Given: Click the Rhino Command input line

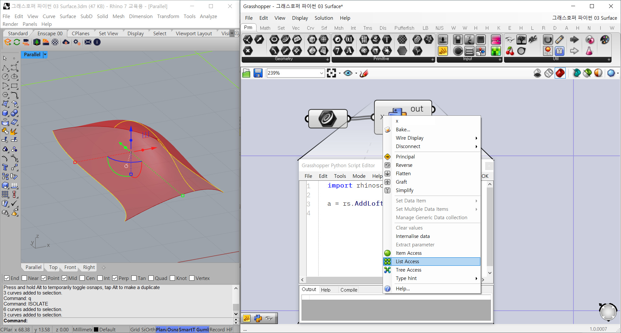Looking at the screenshot, I should (x=117, y=321).
